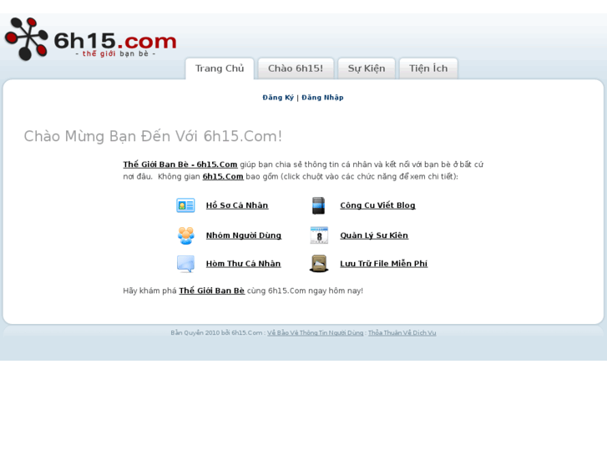Click the blog tool icon beside Công Cụ Viết Blog
Screen dimensions: 607x455
click(x=319, y=205)
